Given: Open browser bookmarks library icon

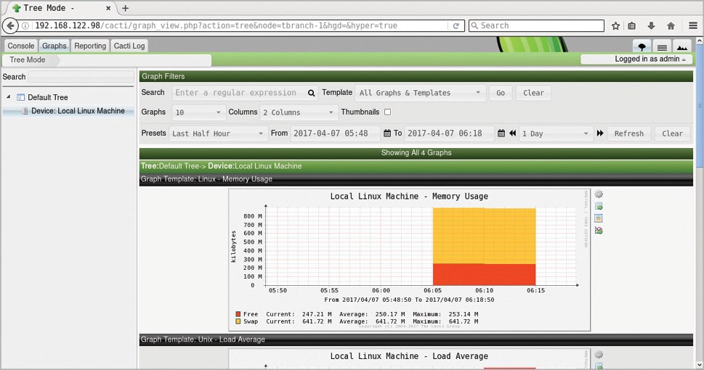Looking at the screenshot, I should click(x=632, y=25).
